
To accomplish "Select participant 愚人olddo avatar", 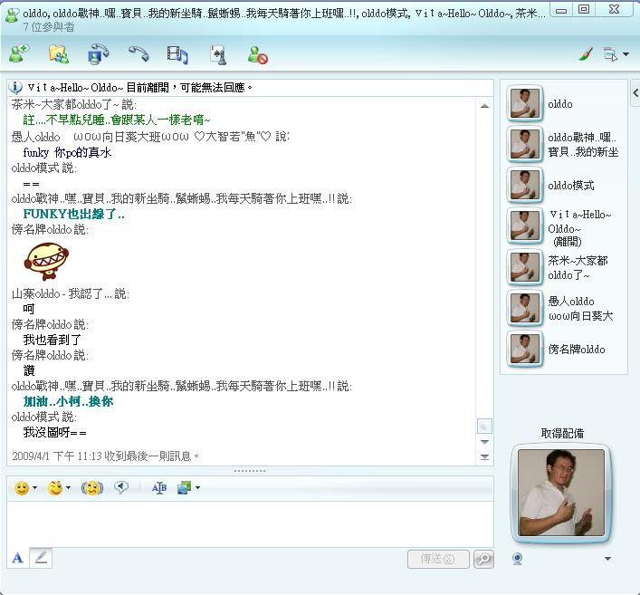I will pos(525,308).
